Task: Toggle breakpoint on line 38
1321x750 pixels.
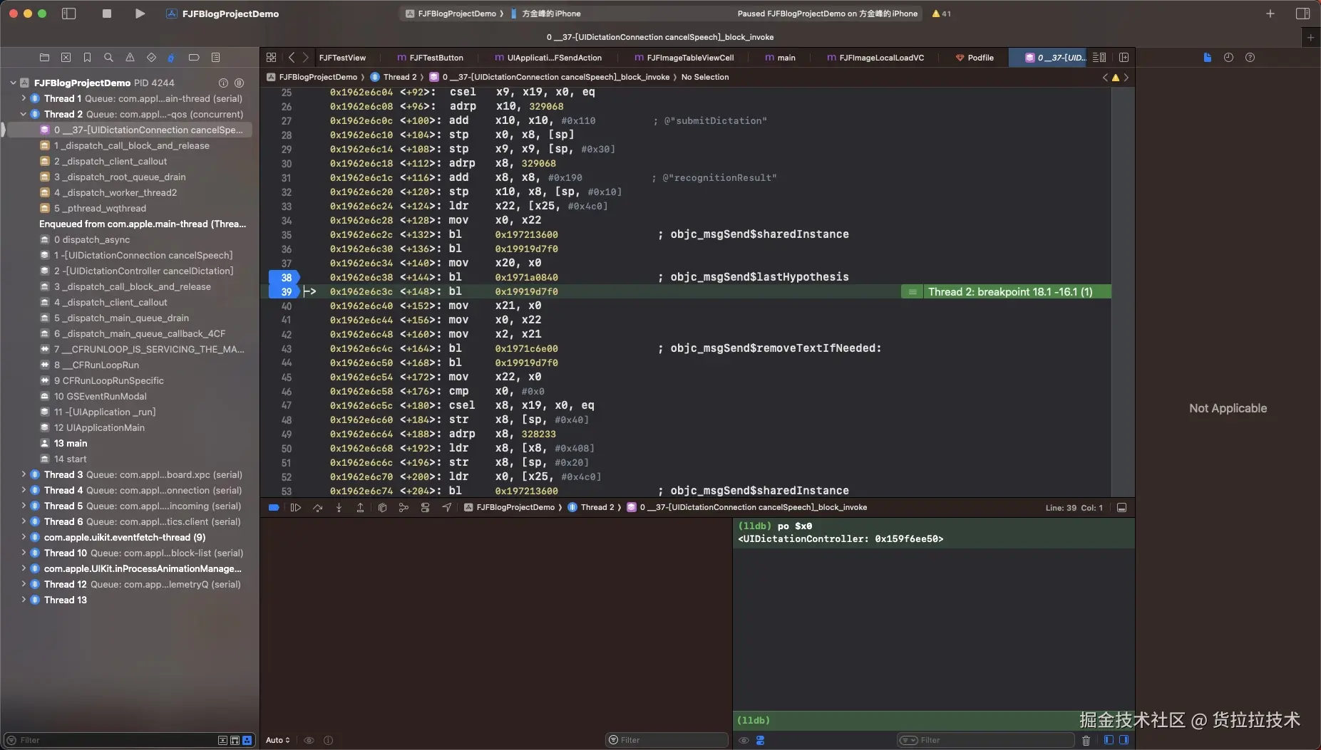Action: [284, 278]
